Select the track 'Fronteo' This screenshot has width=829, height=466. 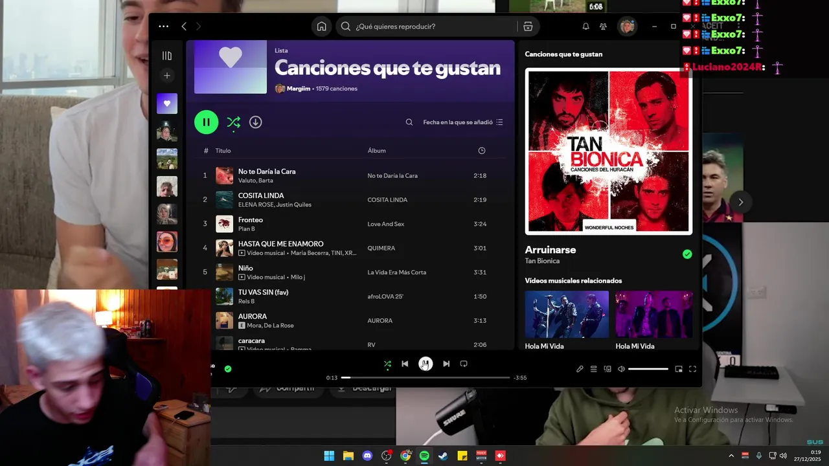click(x=251, y=220)
